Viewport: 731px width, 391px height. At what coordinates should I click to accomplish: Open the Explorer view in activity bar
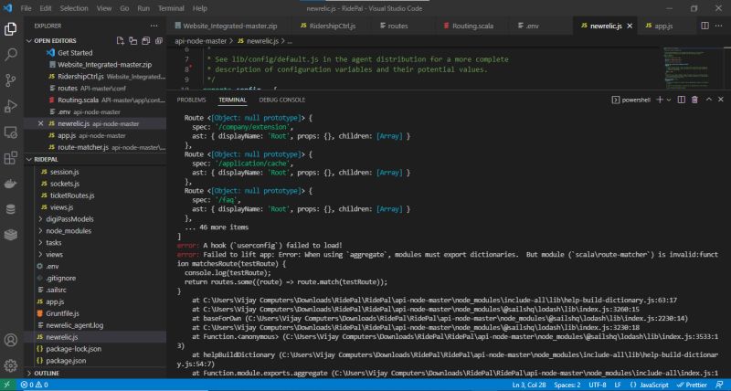click(x=10, y=29)
